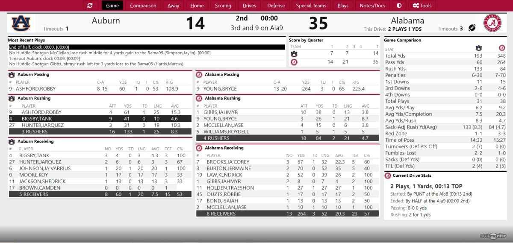The height and width of the screenshot is (243, 513).
Task: Switch to the Home tab
Action: (x=197, y=6)
